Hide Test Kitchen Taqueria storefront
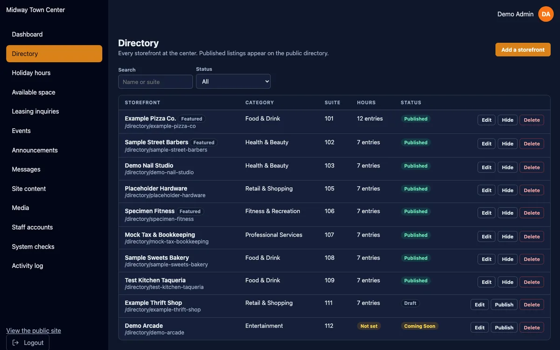The image size is (560, 350). (x=508, y=282)
